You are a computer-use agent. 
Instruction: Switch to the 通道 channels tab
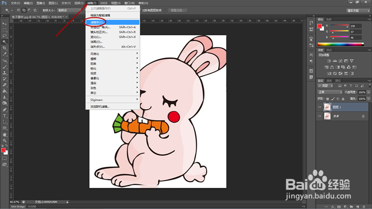(329, 81)
